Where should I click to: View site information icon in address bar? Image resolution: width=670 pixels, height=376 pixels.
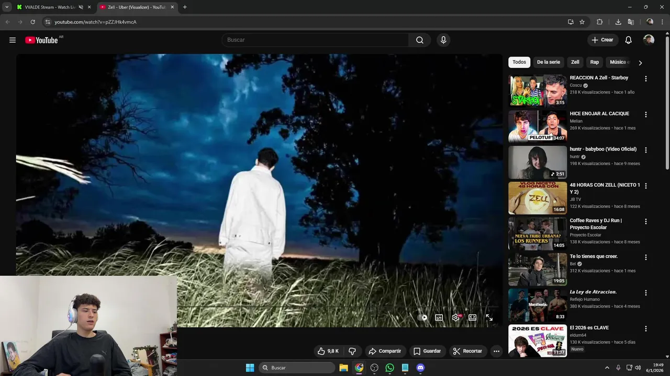(x=47, y=22)
